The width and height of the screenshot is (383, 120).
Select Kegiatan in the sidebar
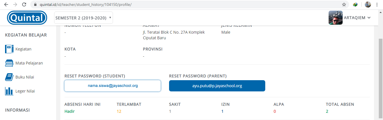click(x=23, y=49)
